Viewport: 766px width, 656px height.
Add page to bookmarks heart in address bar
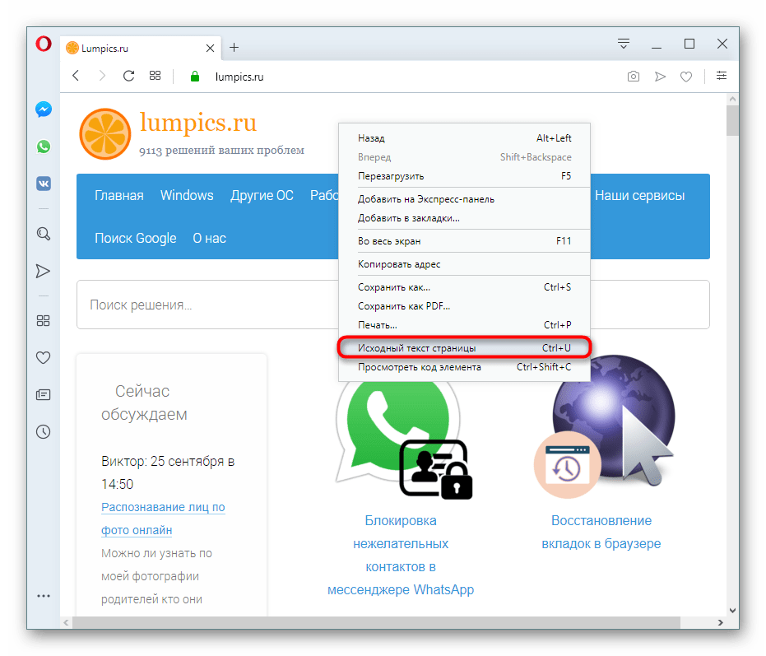tap(686, 77)
